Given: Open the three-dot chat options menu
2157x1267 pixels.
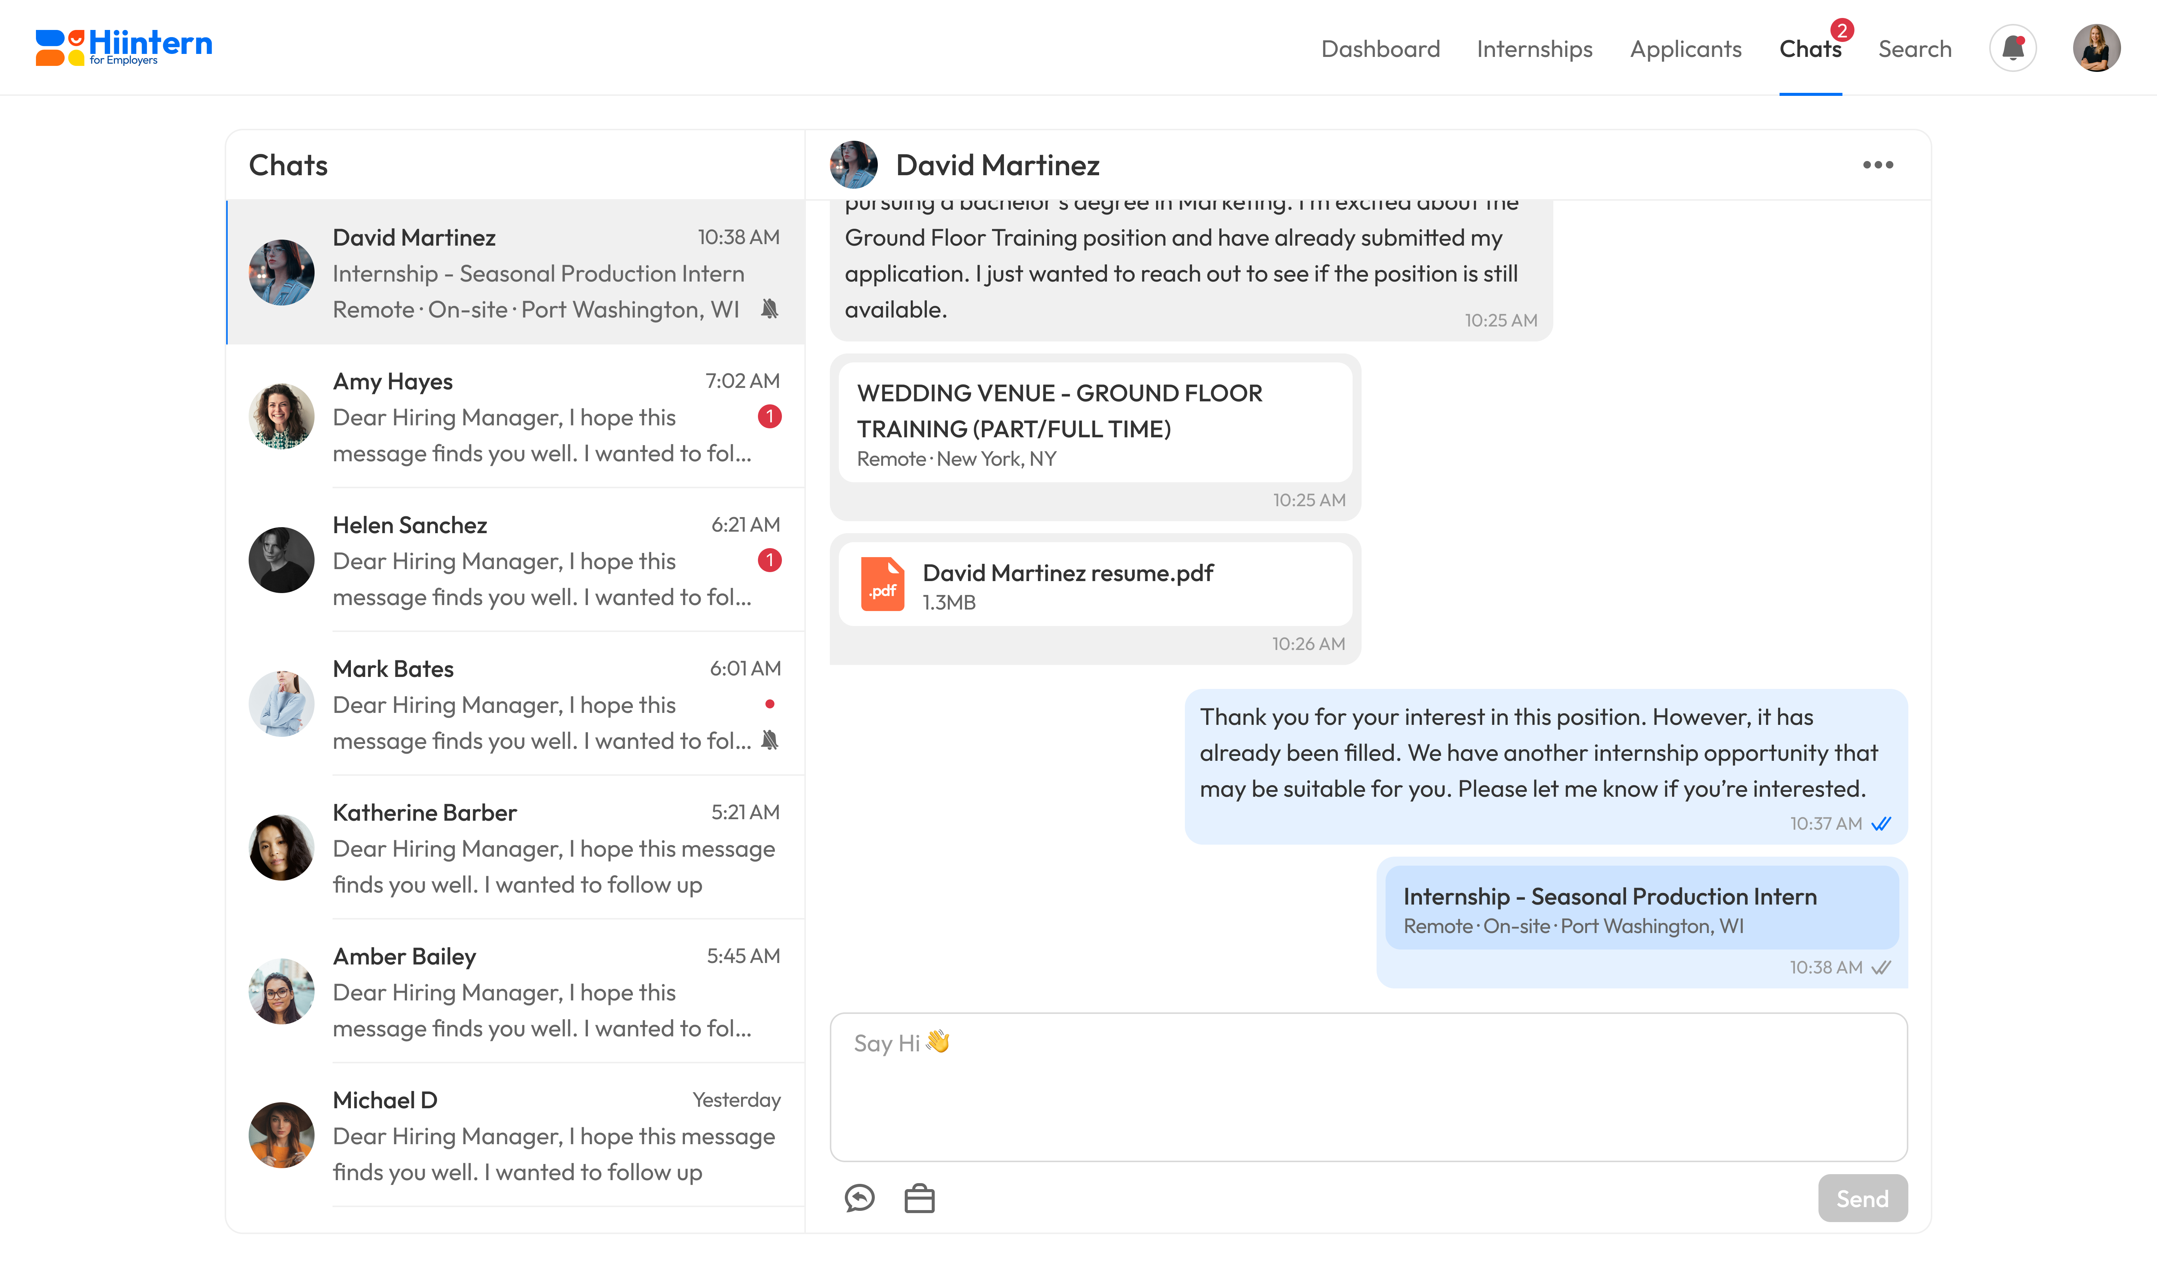Looking at the screenshot, I should pyautogui.click(x=1878, y=165).
